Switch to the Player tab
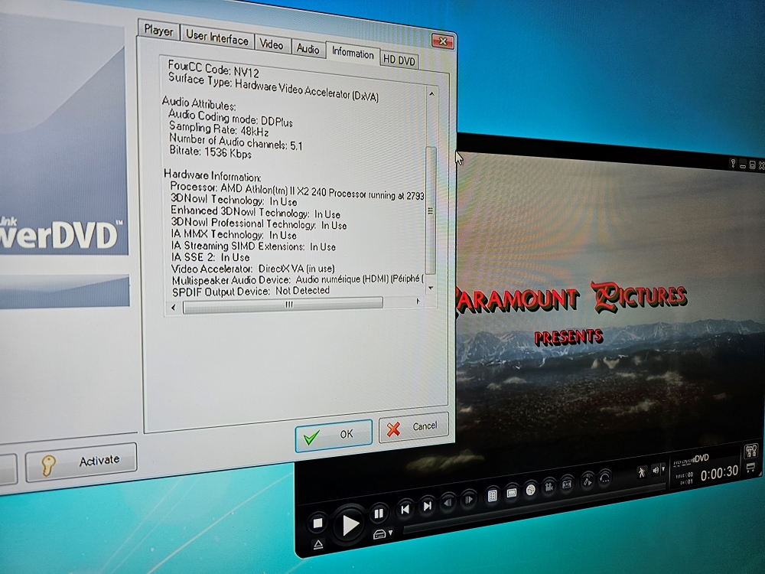765x574 pixels. pos(159,31)
